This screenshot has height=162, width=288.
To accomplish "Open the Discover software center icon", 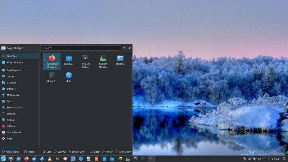I will pyautogui.click(x=69, y=60).
